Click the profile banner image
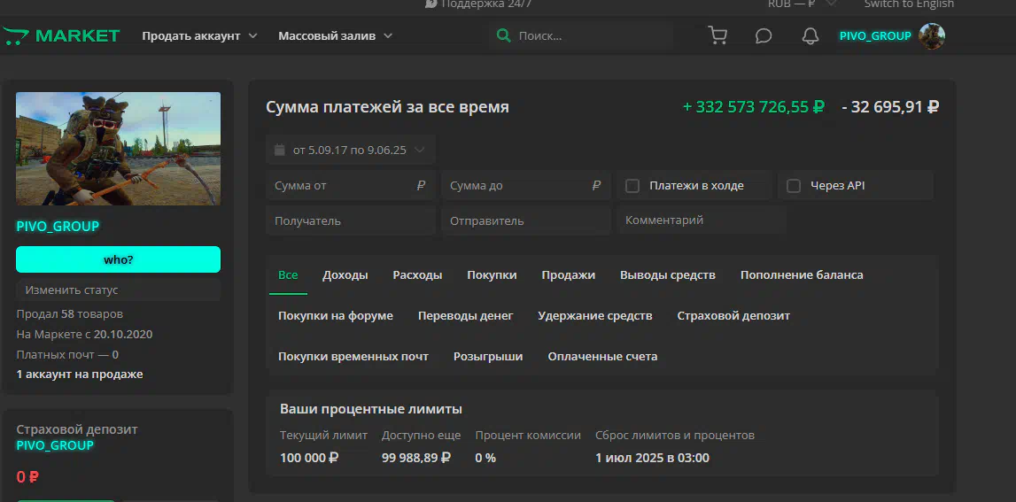Viewport: 1016px width, 502px height. point(118,149)
